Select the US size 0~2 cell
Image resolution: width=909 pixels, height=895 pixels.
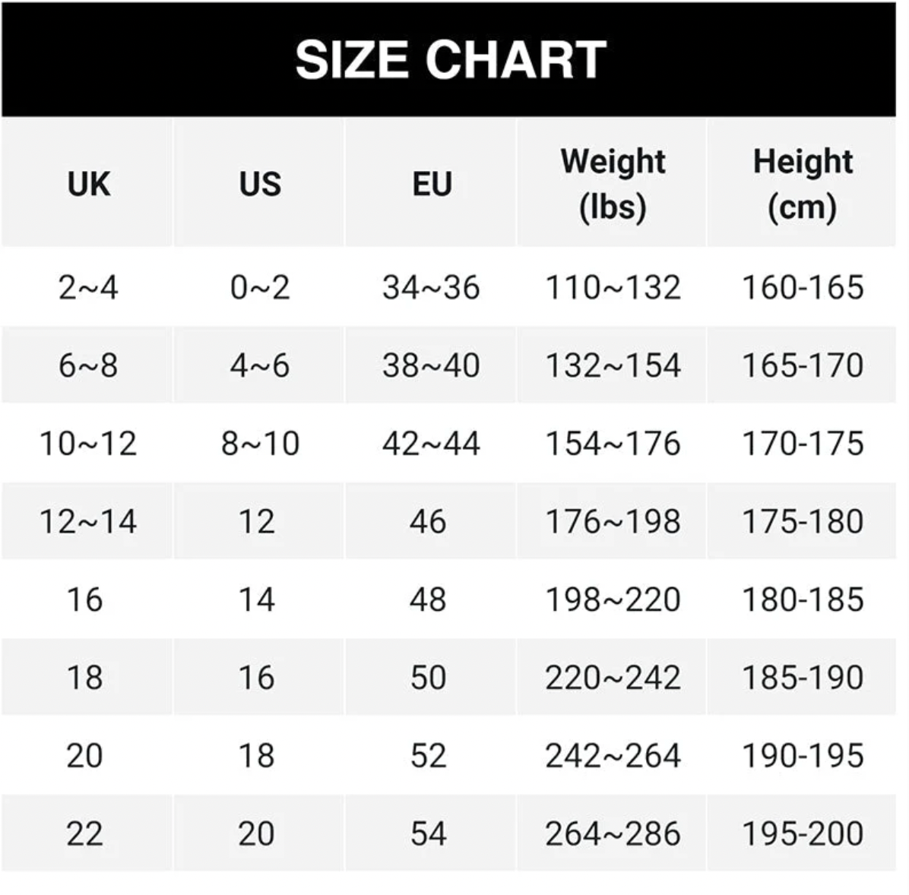260,288
